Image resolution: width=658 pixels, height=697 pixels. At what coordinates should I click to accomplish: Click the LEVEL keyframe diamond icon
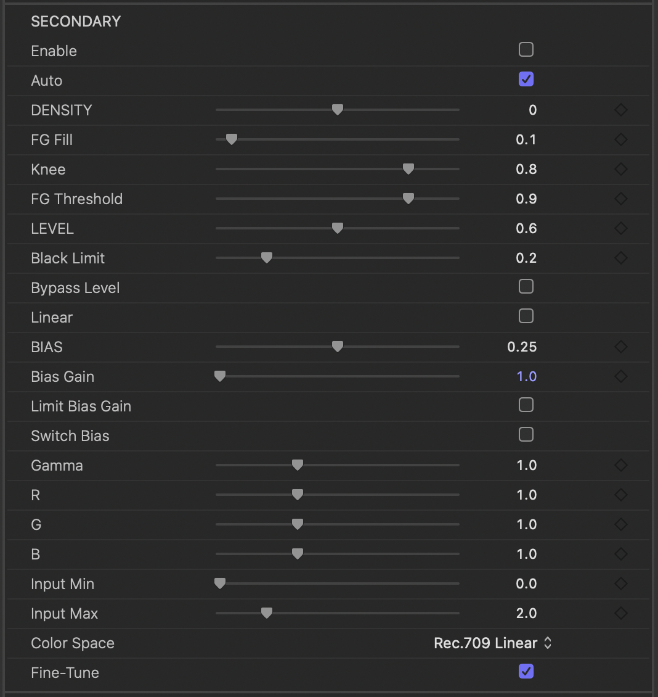click(x=621, y=229)
